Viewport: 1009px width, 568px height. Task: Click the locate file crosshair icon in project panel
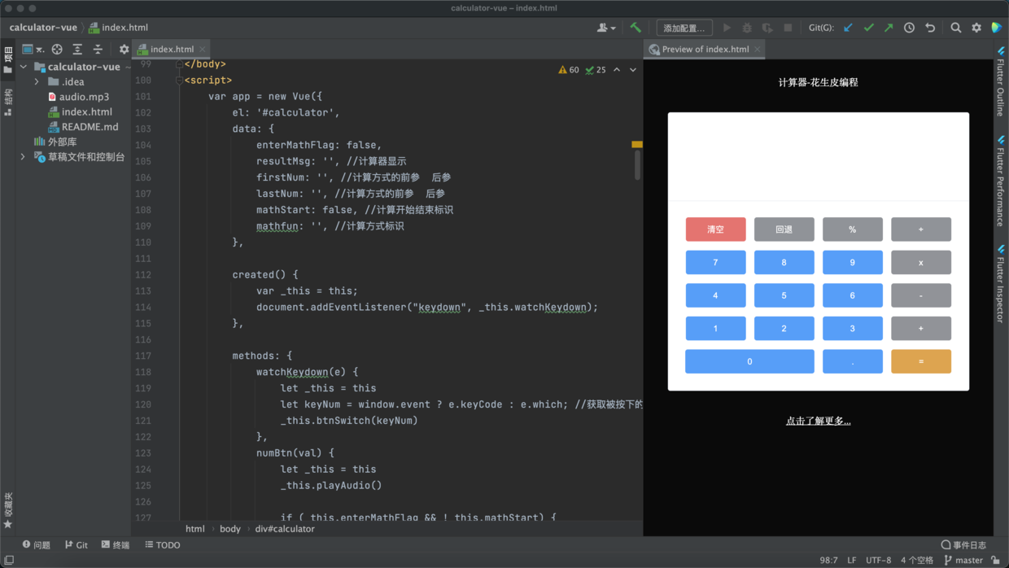click(x=57, y=49)
